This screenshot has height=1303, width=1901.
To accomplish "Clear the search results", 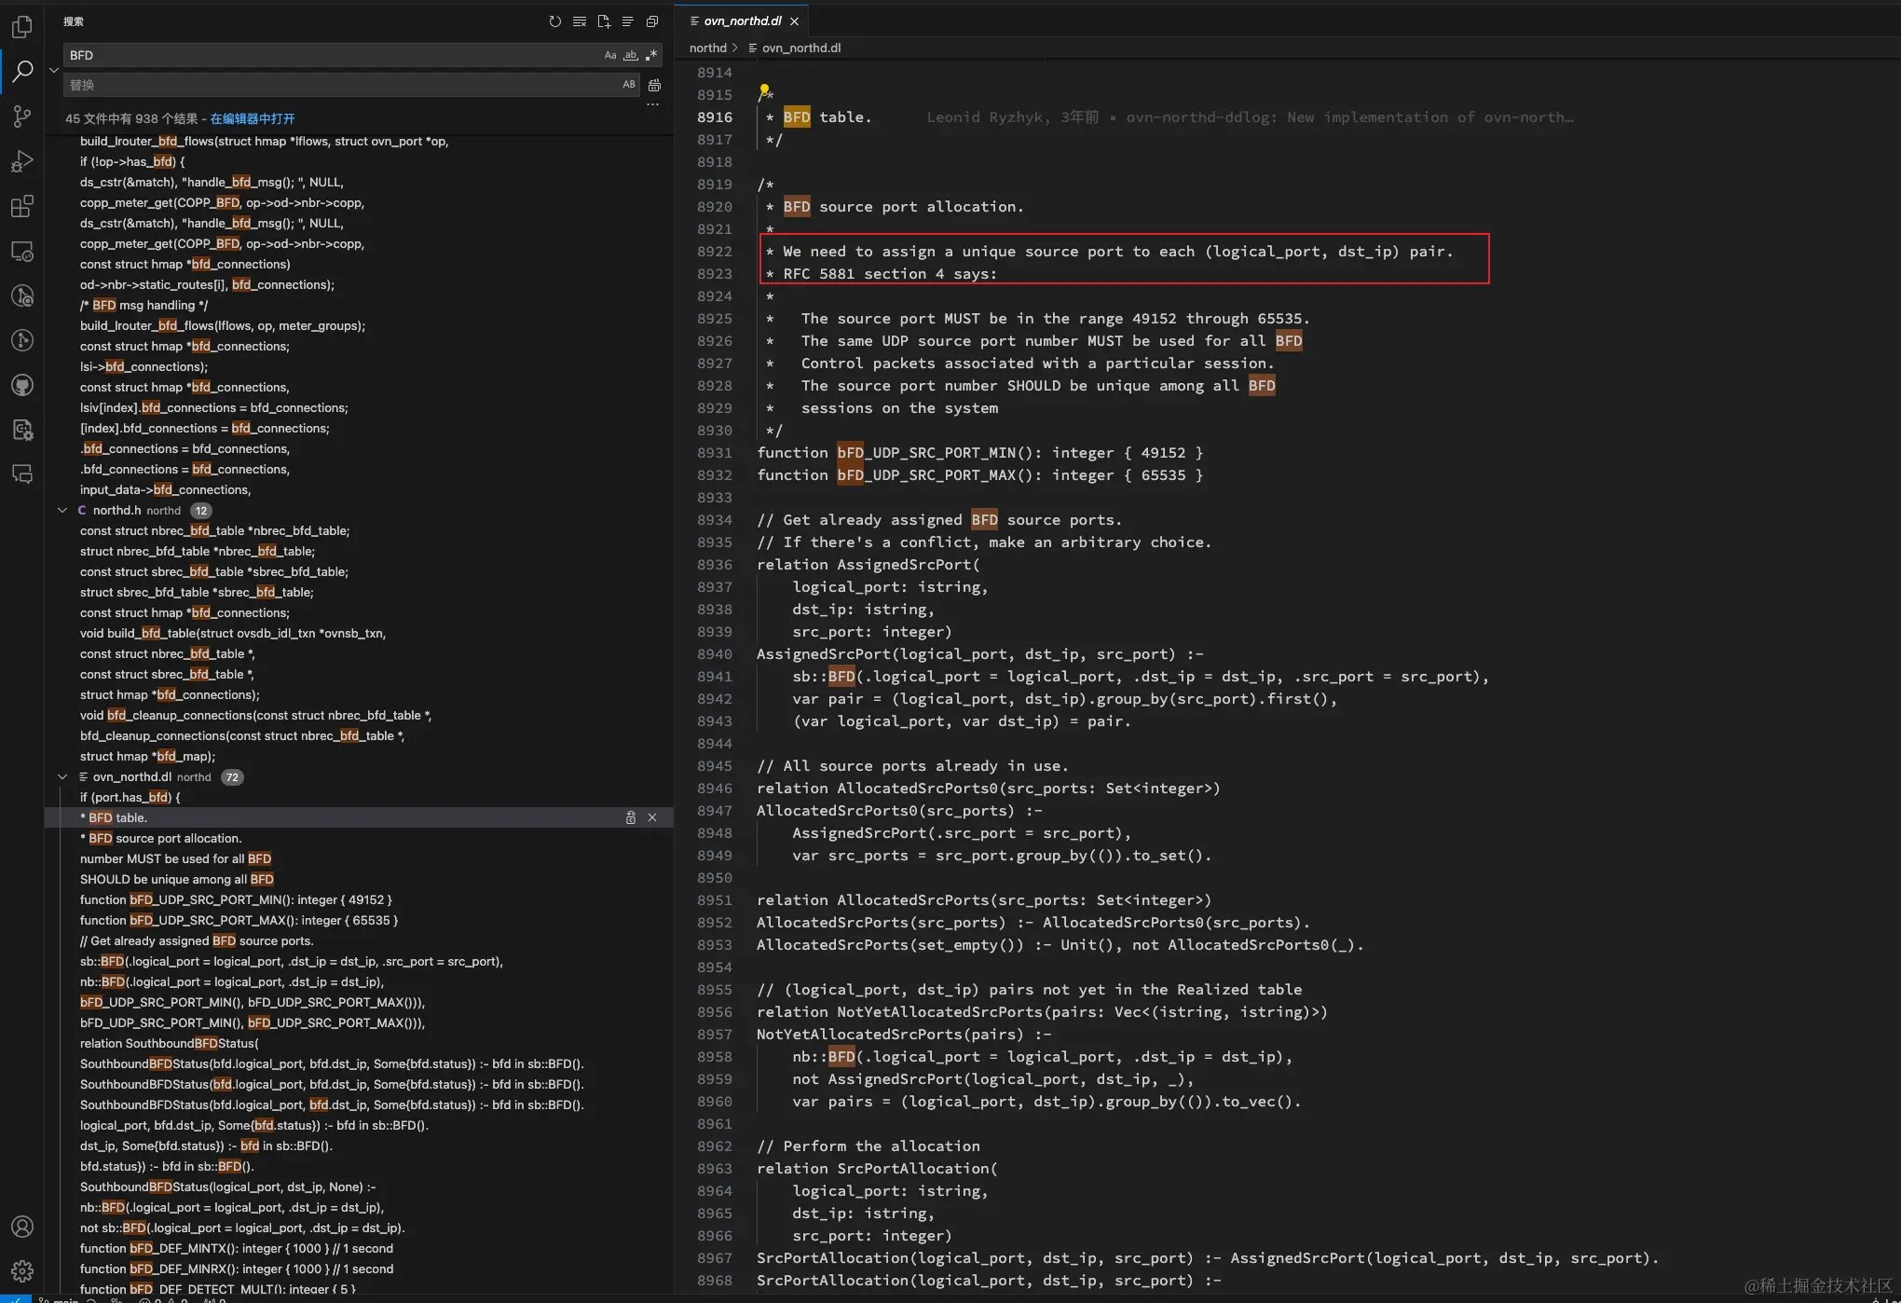I will [580, 21].
